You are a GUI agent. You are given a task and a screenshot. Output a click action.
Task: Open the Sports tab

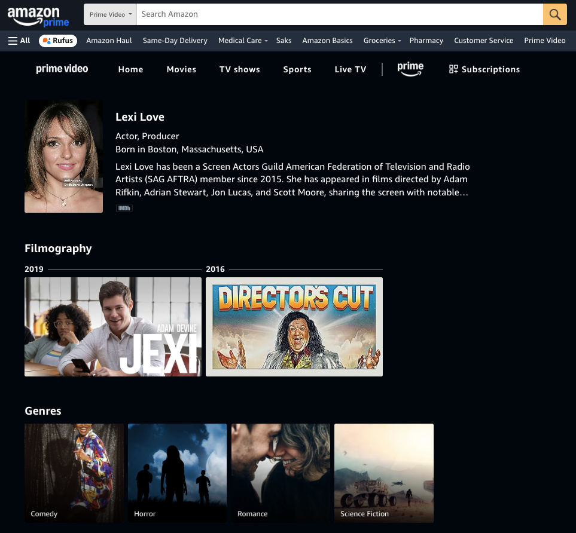pos(297,69)
